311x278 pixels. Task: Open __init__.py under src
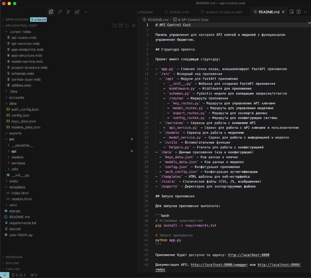tap(20, 175)
